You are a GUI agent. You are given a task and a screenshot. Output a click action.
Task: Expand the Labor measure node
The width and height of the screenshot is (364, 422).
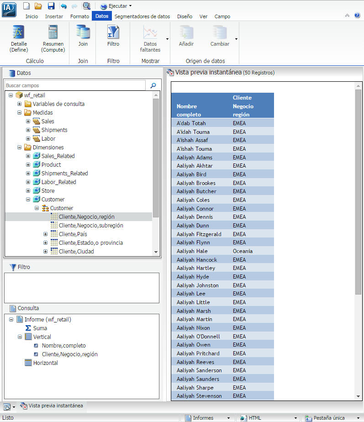point(28,138)
